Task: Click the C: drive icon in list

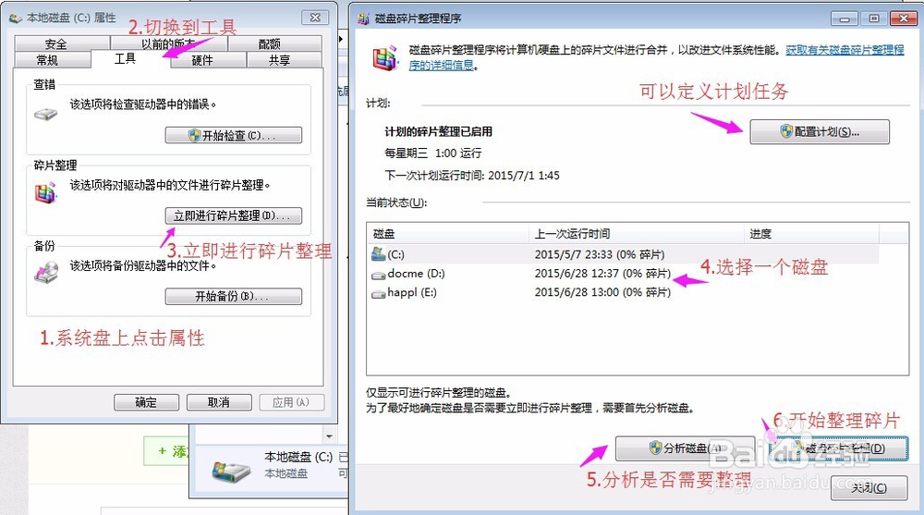Action: (x=378, y=254)
